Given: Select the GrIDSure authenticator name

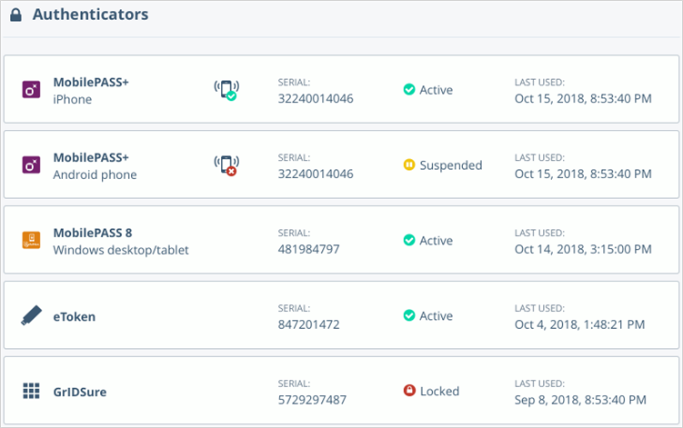Looking at the screenshot, I should tap(82, 393).
